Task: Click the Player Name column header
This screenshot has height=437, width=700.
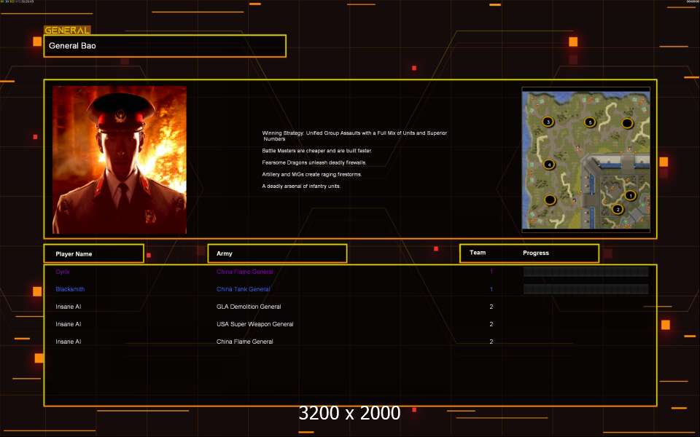Action: (x=93, y=253)
